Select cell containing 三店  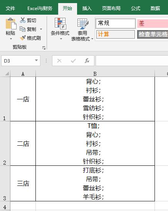click(x=23, y=183)
